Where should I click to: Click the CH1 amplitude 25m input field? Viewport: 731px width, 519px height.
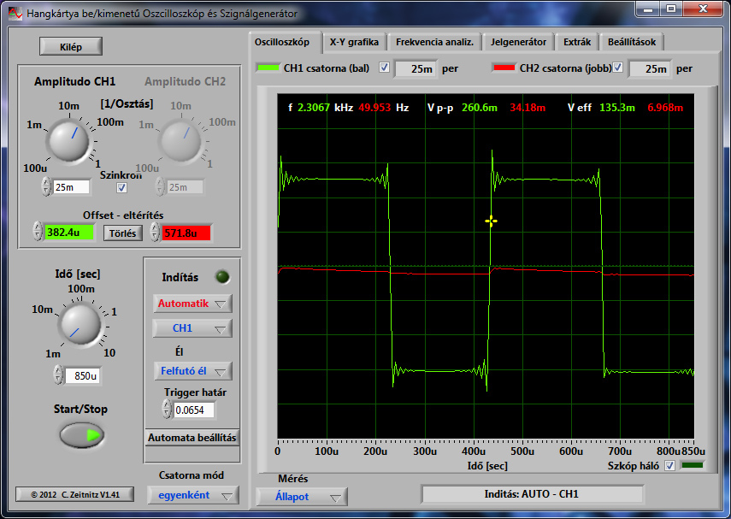pos(71,187)
